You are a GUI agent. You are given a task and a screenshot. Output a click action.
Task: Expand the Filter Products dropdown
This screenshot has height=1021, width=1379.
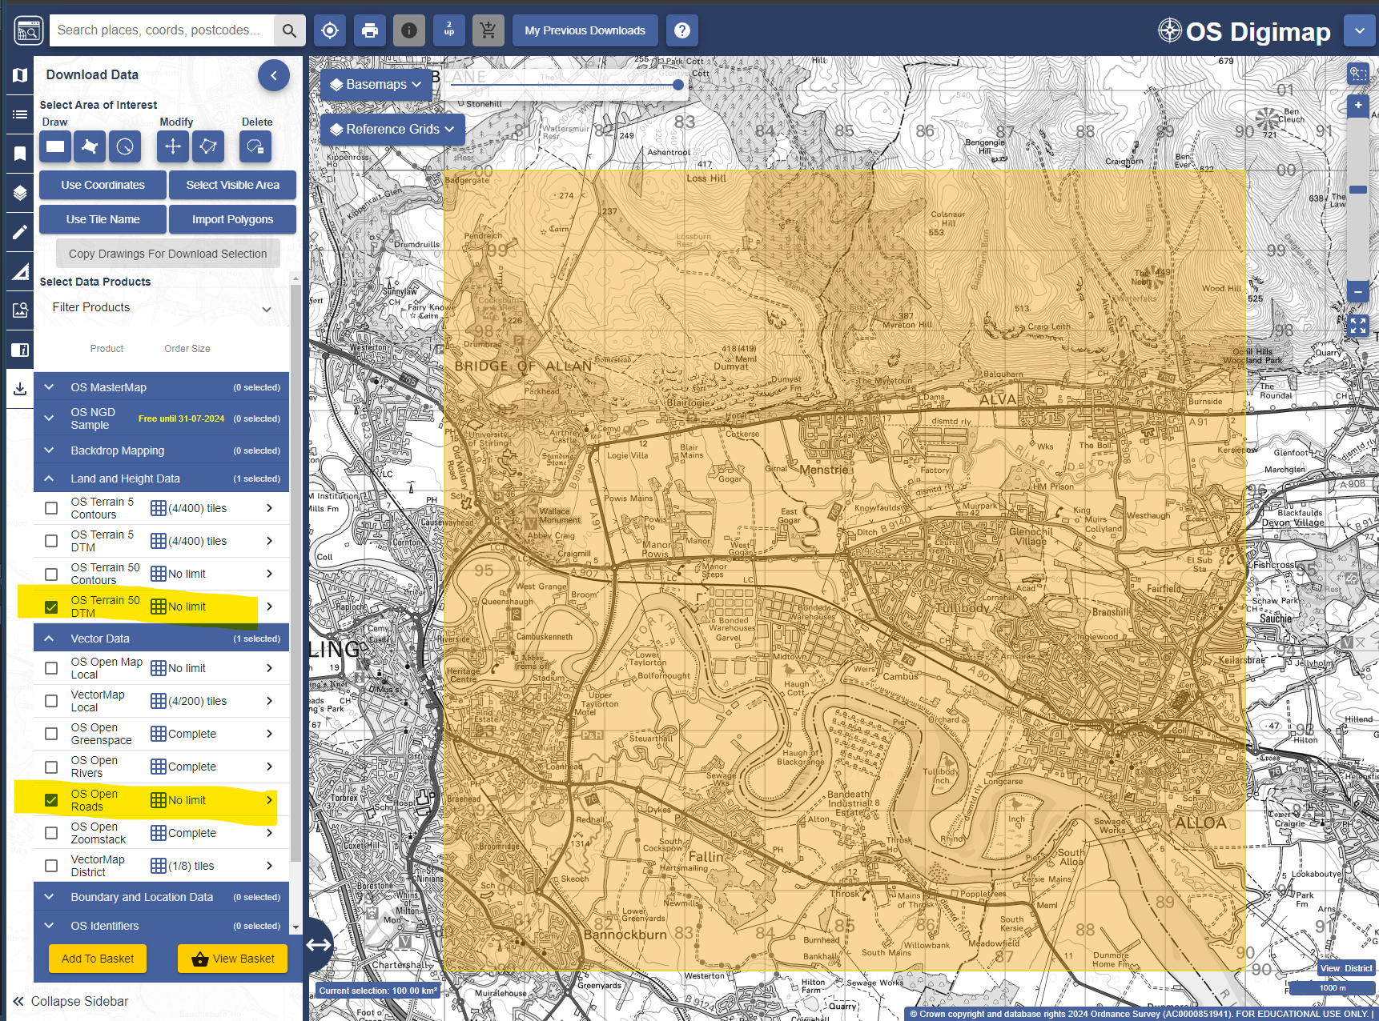click(162, 308)
